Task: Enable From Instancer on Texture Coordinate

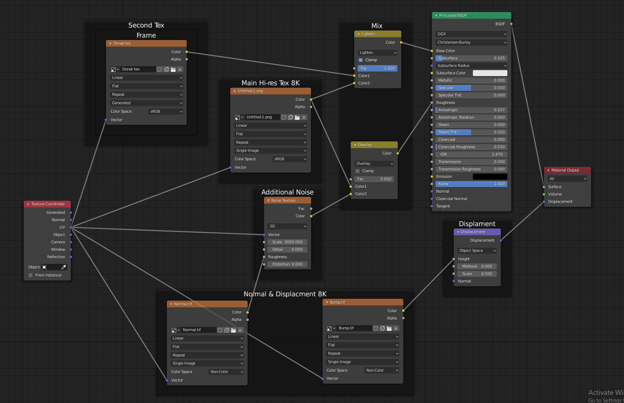Action: point(30,275)
